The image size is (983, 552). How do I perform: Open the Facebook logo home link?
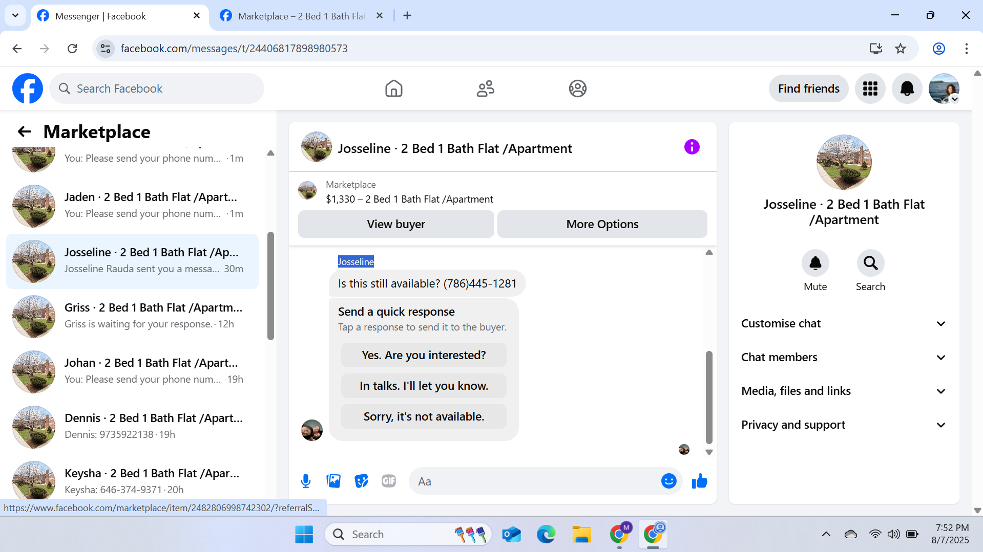coord(28,89)
